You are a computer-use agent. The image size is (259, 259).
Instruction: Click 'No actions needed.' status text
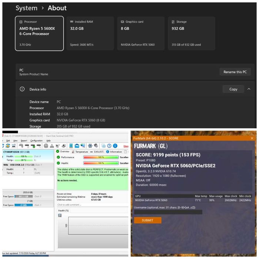(x=67, y=180)
